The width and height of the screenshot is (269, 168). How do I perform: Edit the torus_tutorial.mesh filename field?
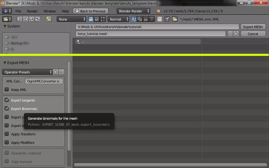click(x=151, y=34)
